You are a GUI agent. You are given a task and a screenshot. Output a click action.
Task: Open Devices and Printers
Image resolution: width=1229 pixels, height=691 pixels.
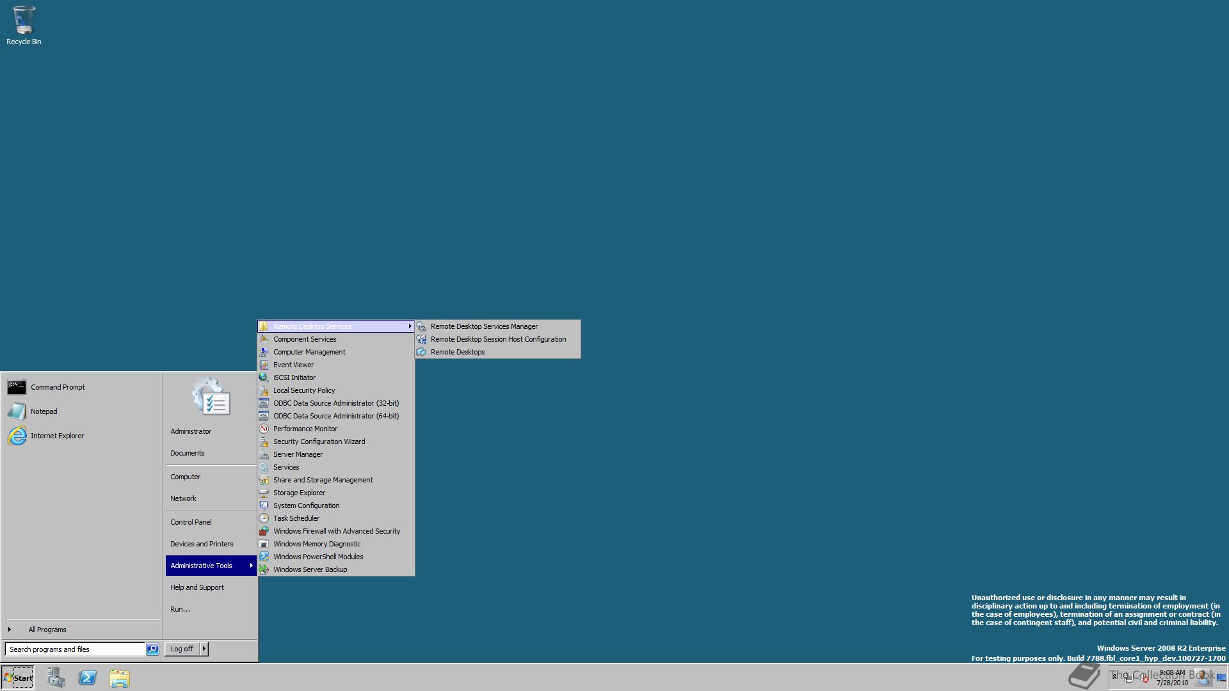[202, 544]
